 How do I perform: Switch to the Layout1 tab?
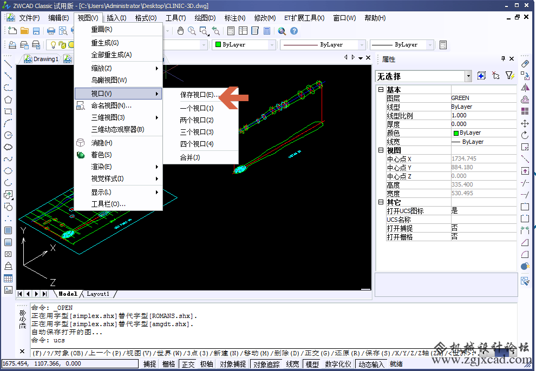coord(98,294)
